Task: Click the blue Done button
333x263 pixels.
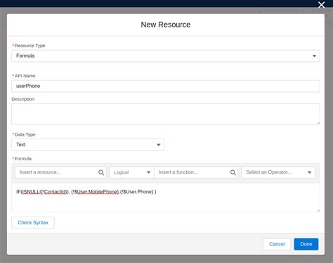Action: click(x=306, y=244)
